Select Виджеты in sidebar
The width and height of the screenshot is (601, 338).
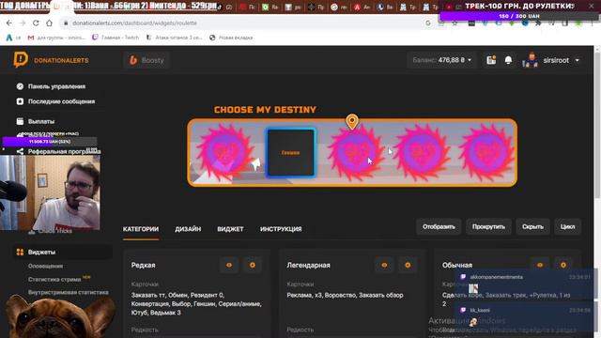(41, 253)
